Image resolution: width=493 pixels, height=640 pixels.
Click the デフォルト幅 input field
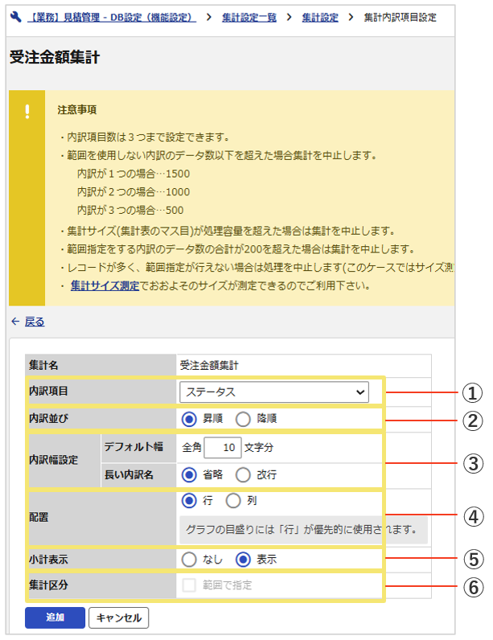(223, 447)
